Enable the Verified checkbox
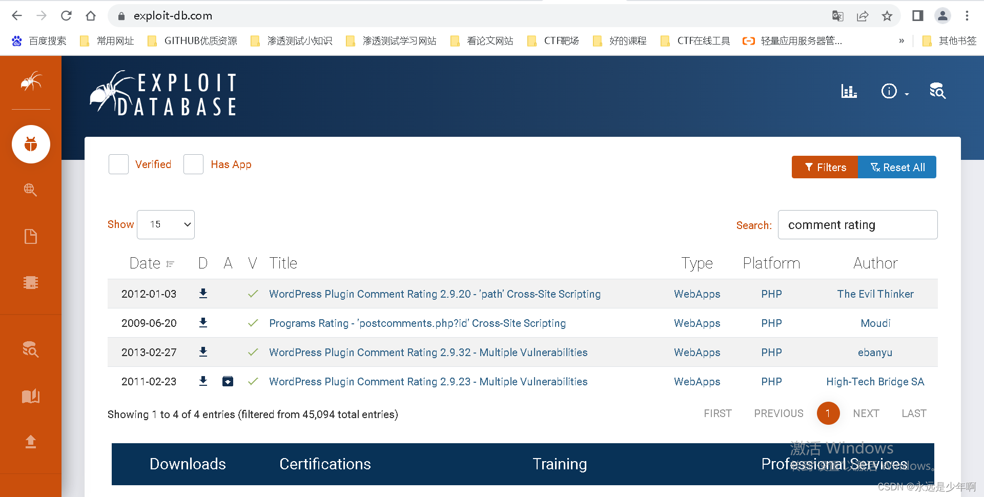Viewport: 984px width, 497px height. click(x=118, y=164)
